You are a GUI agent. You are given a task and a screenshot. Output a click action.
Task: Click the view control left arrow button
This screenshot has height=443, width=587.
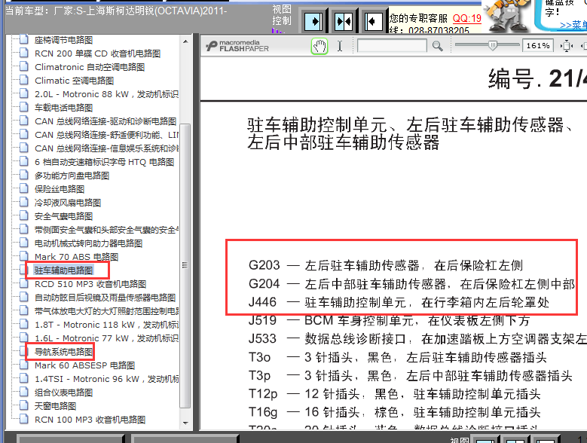pos(374,21)
